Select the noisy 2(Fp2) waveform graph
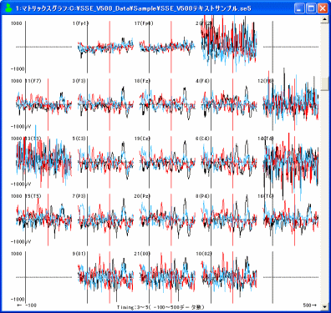The image size is (331, 313). point(229,44)
